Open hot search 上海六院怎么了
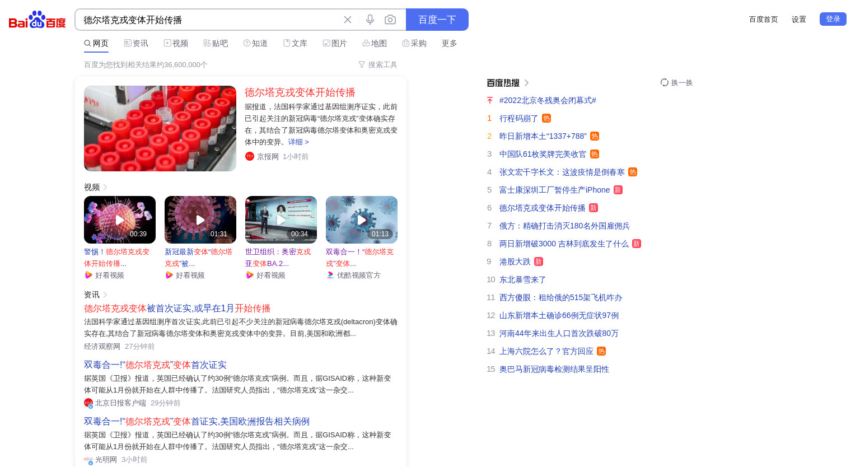The image size is (860, 467). pyautogui.click(x=546, y=351)
